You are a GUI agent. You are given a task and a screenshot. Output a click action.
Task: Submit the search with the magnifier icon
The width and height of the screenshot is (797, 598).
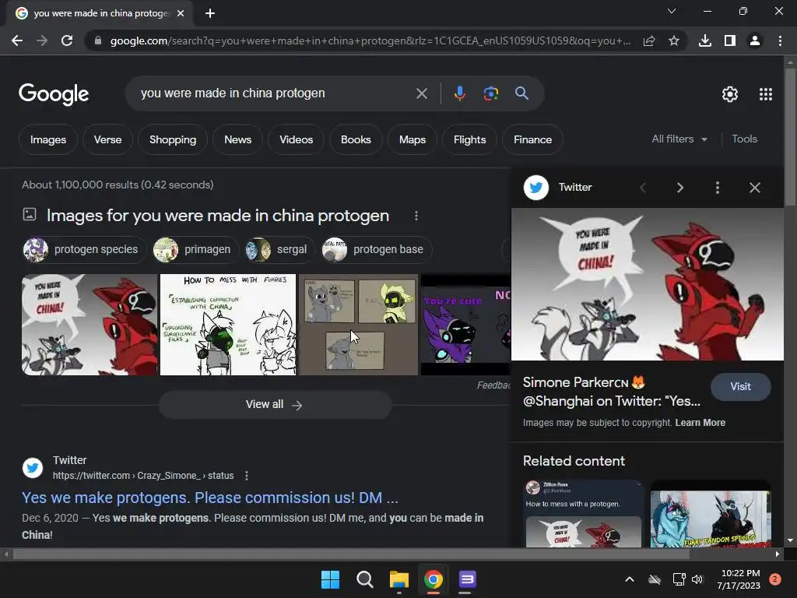[x=521, y=93]
